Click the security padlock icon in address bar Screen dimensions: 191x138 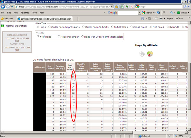click(x=116, y=6)
